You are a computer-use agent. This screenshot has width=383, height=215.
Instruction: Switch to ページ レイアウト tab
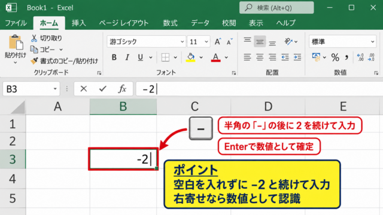click(124, 23)
